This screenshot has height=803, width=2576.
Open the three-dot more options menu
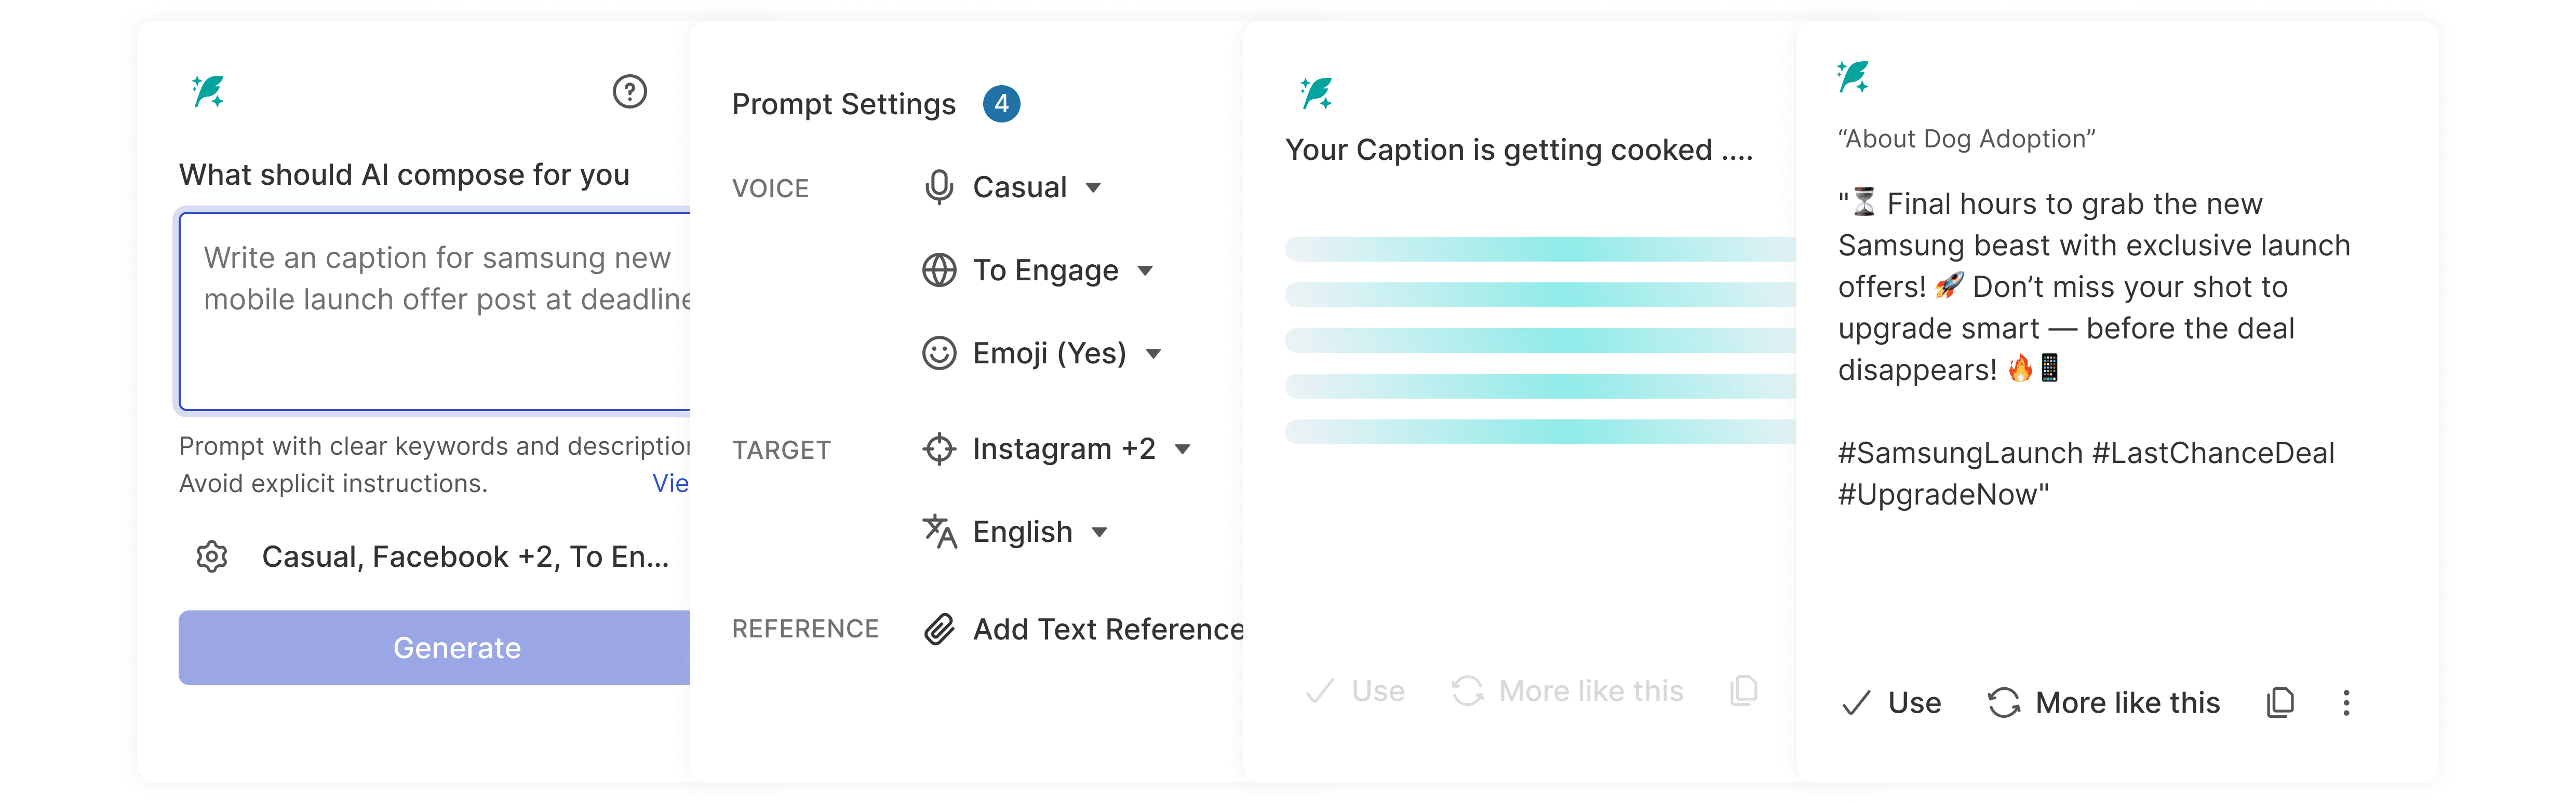[x=2346, y=702]
